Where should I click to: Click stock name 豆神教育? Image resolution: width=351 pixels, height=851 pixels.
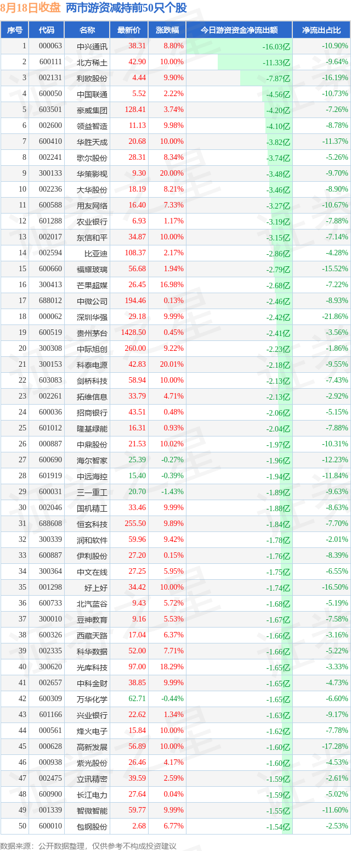click(92, 620)
